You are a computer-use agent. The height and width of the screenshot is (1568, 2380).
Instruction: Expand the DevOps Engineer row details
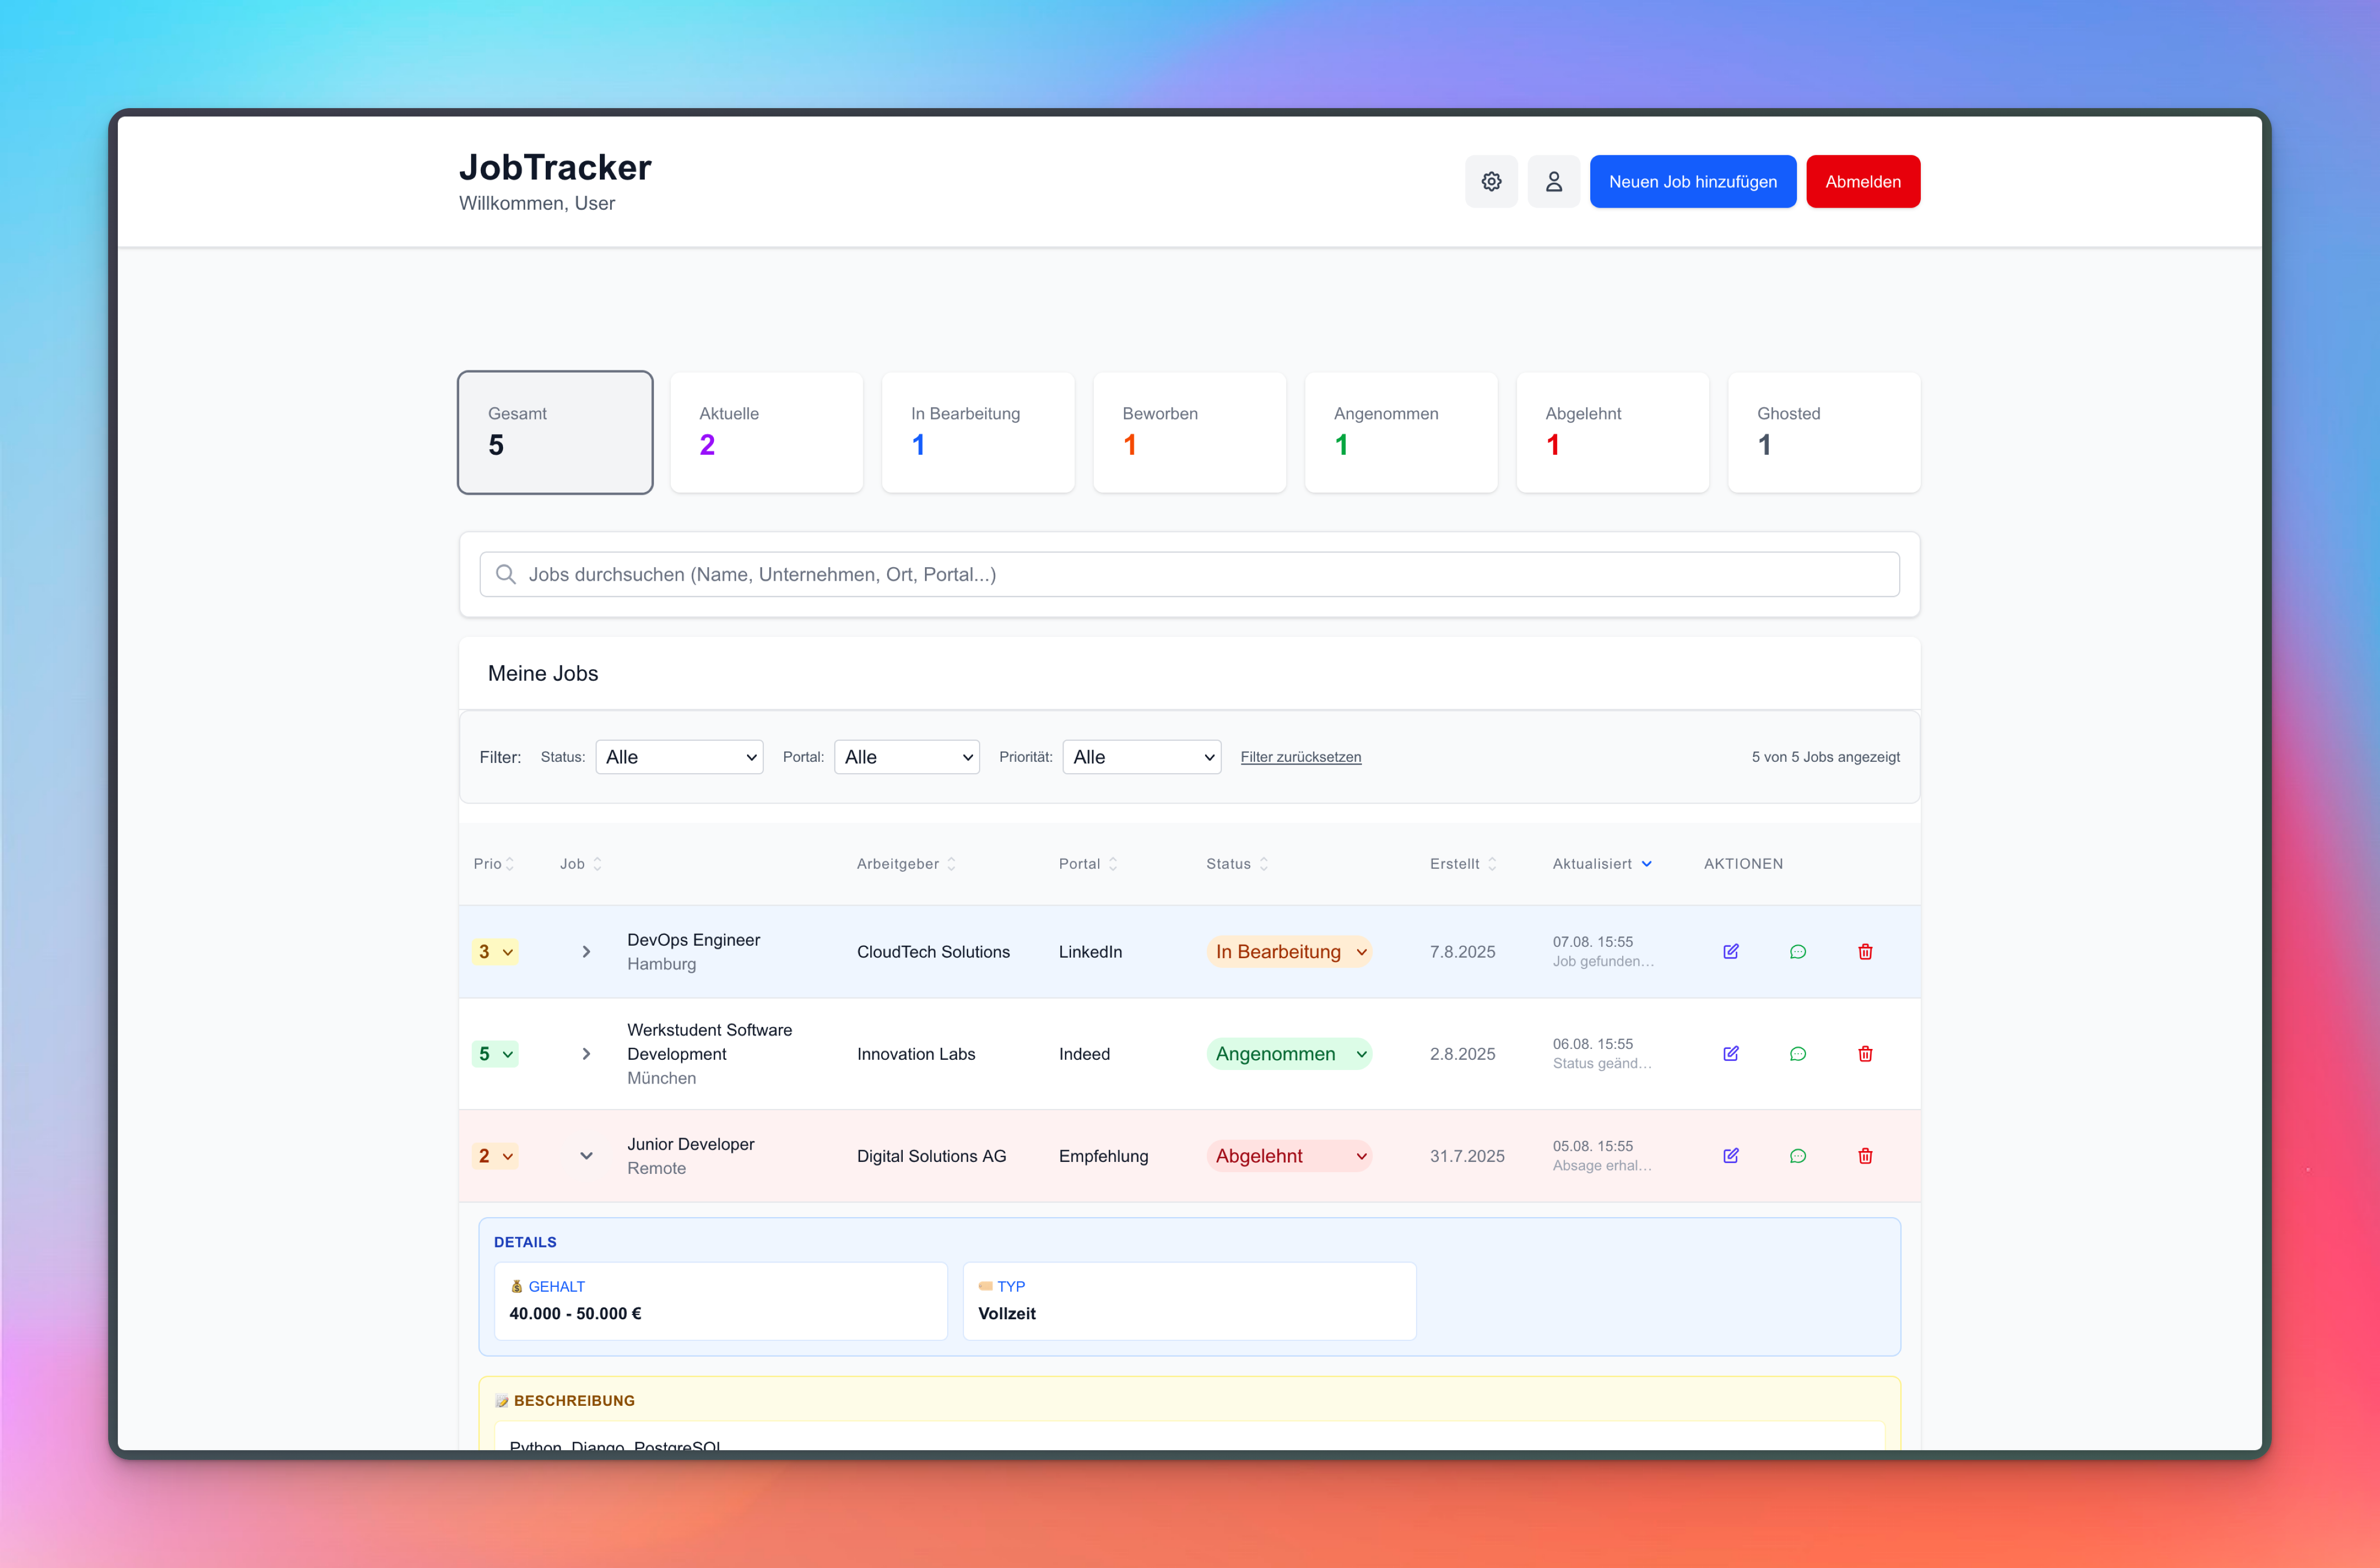click(x=586, y=951)
